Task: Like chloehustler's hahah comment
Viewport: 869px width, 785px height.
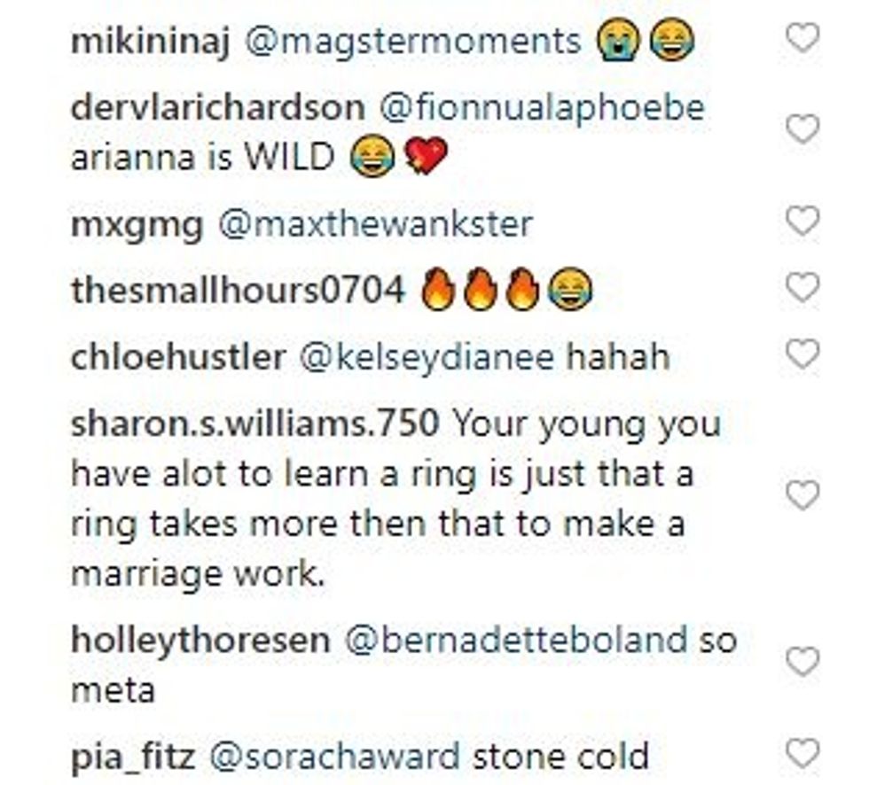Action: pos(802,355)
